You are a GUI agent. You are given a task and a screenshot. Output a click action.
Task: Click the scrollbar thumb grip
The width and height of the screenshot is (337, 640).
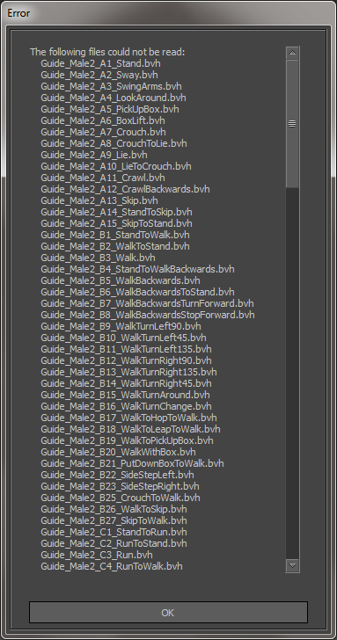point(292,124)
